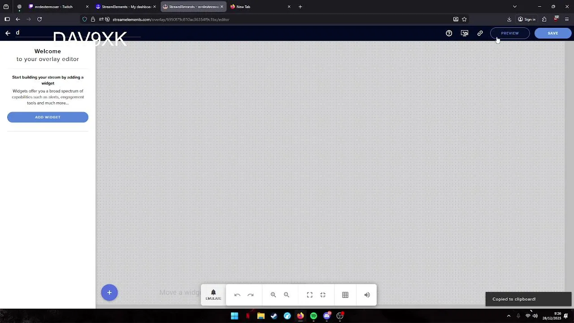Viewport: 574px width, 323px height.
Task: Click the PREVIEW button
Action: pos(510,33)
